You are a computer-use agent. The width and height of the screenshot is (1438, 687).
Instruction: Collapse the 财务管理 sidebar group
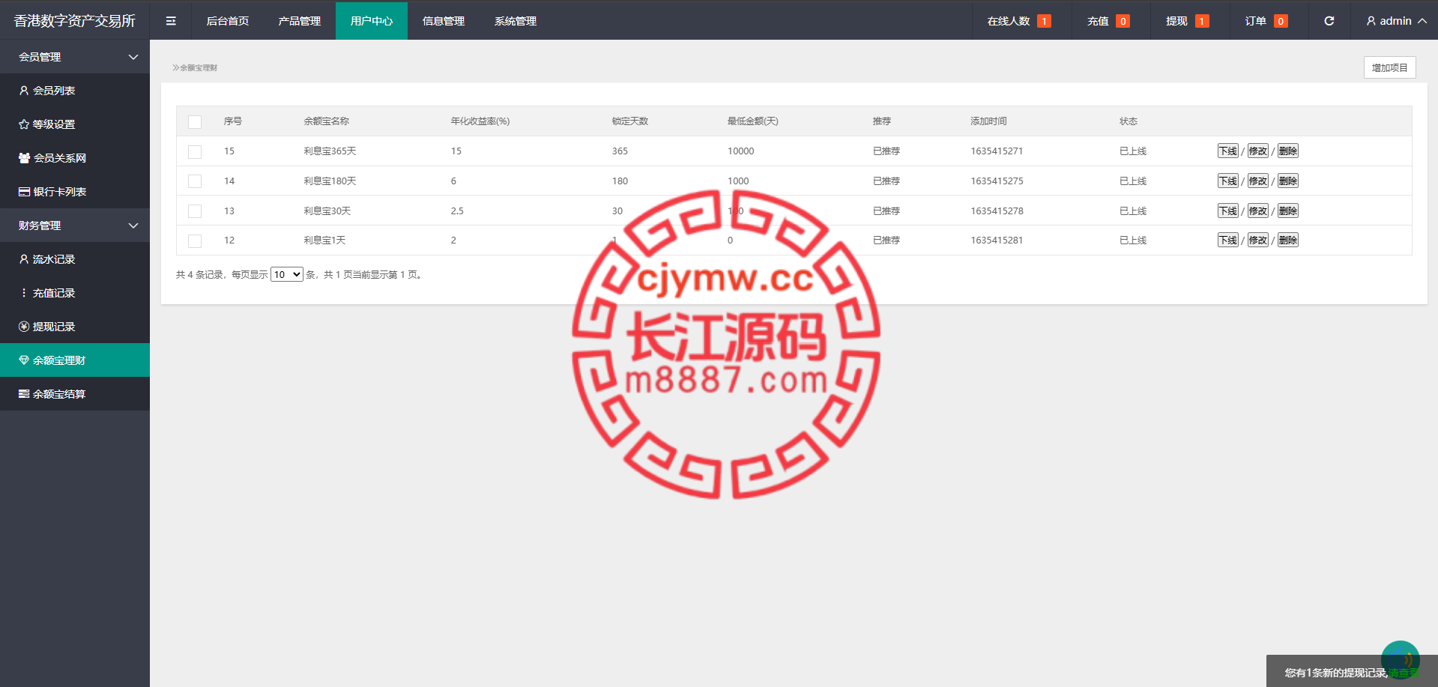pyautogui.click(x=75, y=225)
